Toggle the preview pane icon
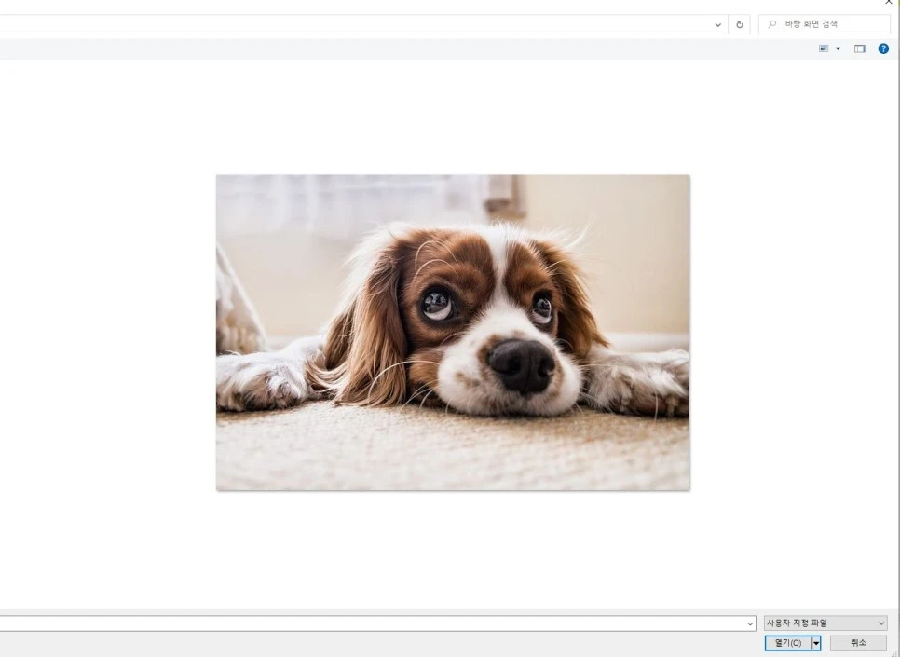 coord(859,48)
